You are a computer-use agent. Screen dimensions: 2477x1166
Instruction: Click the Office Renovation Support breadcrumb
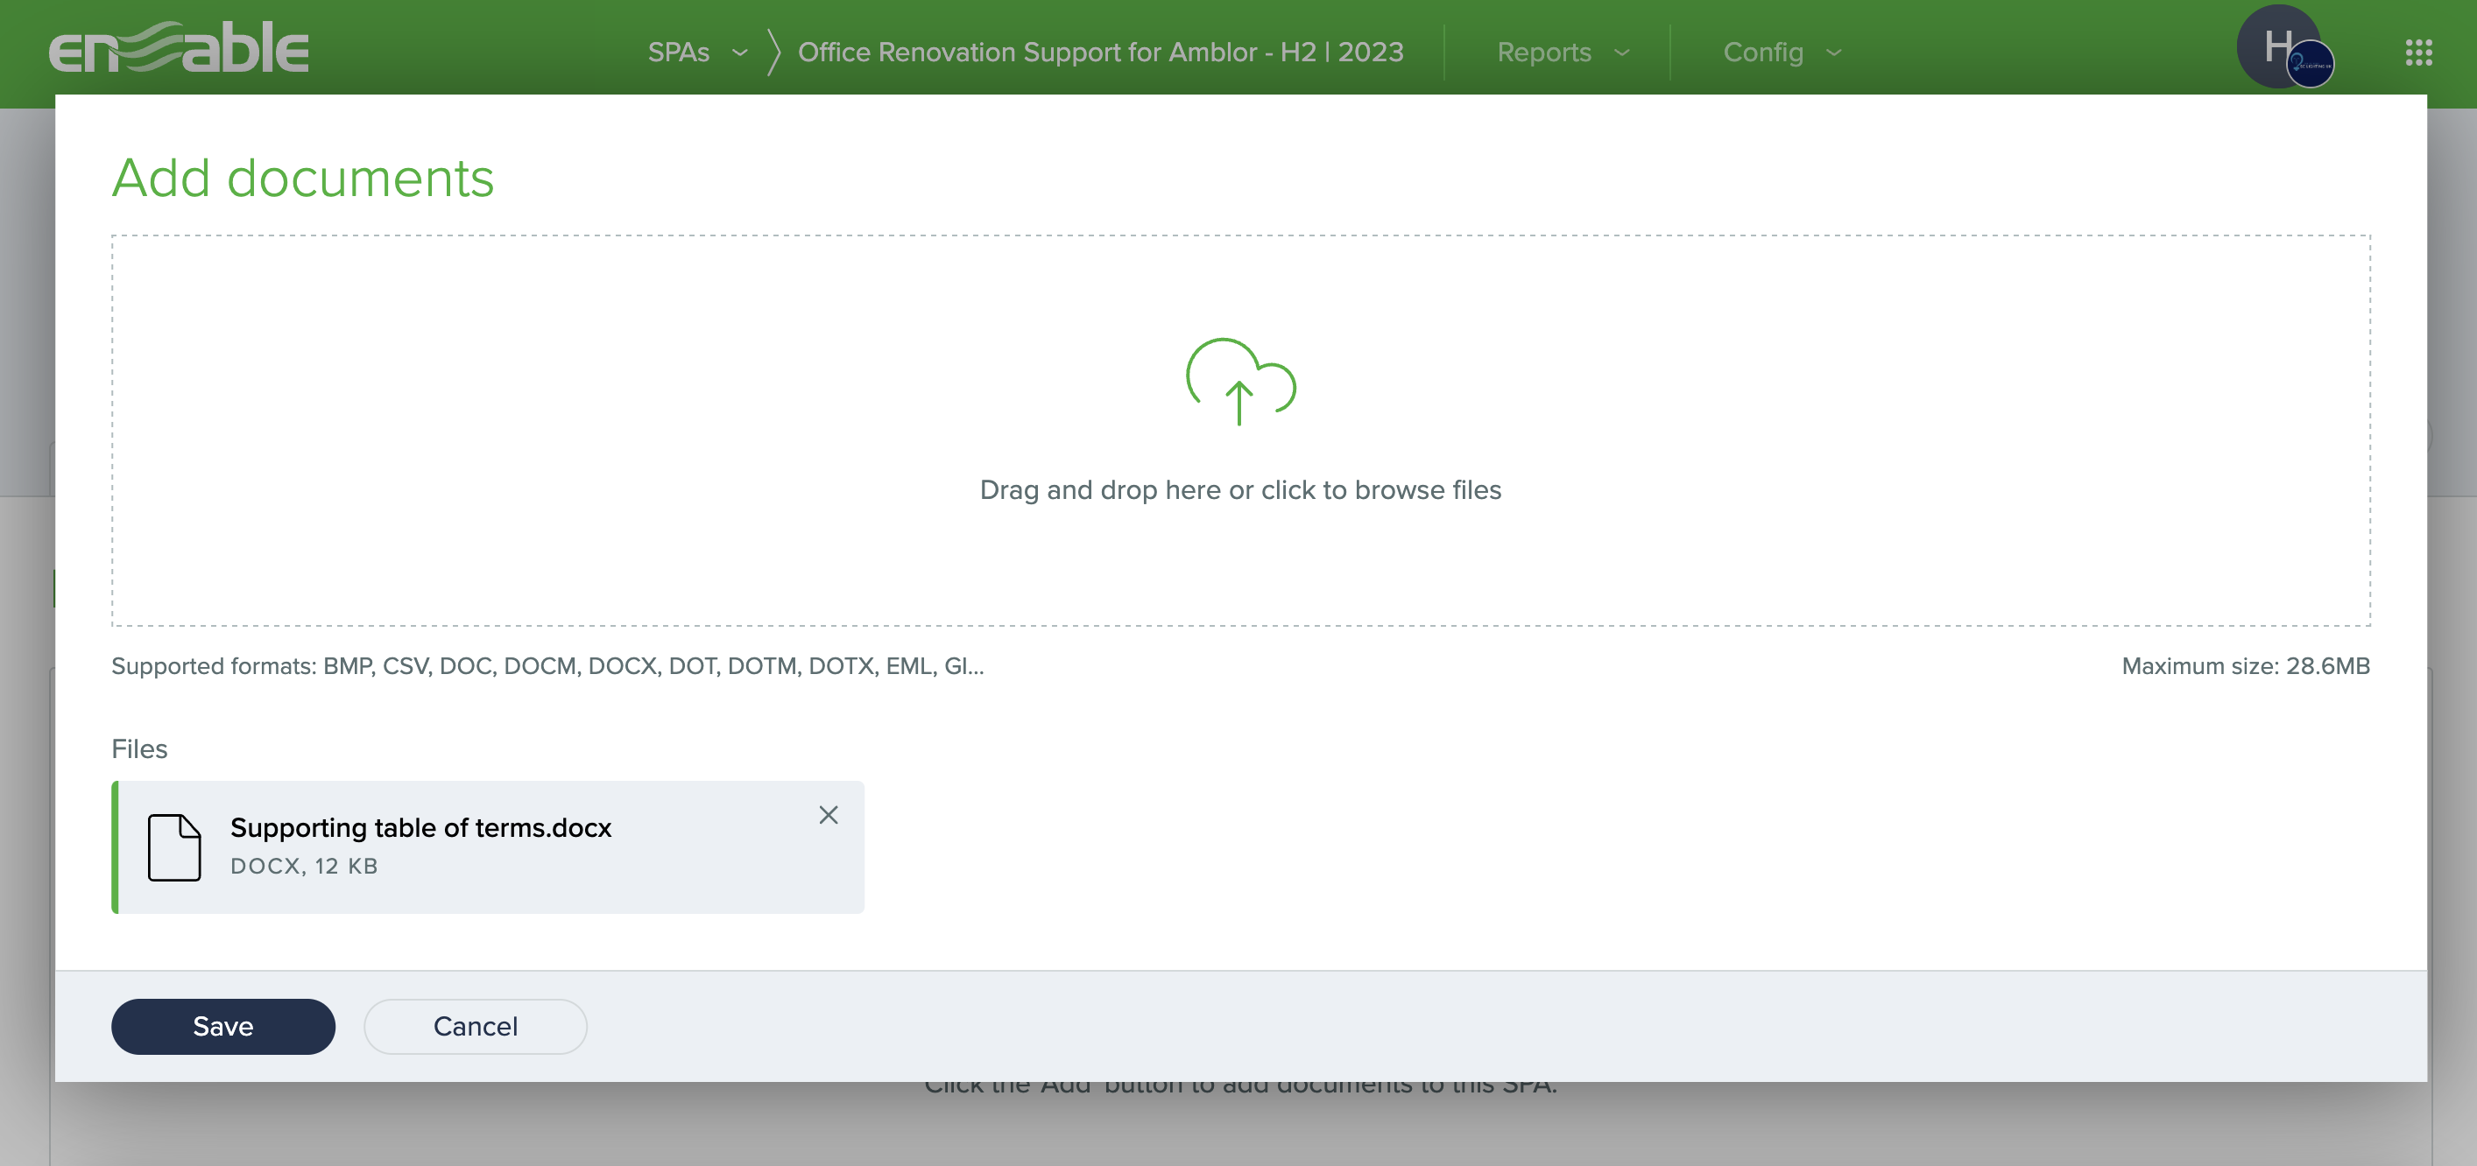point(1100,52)
